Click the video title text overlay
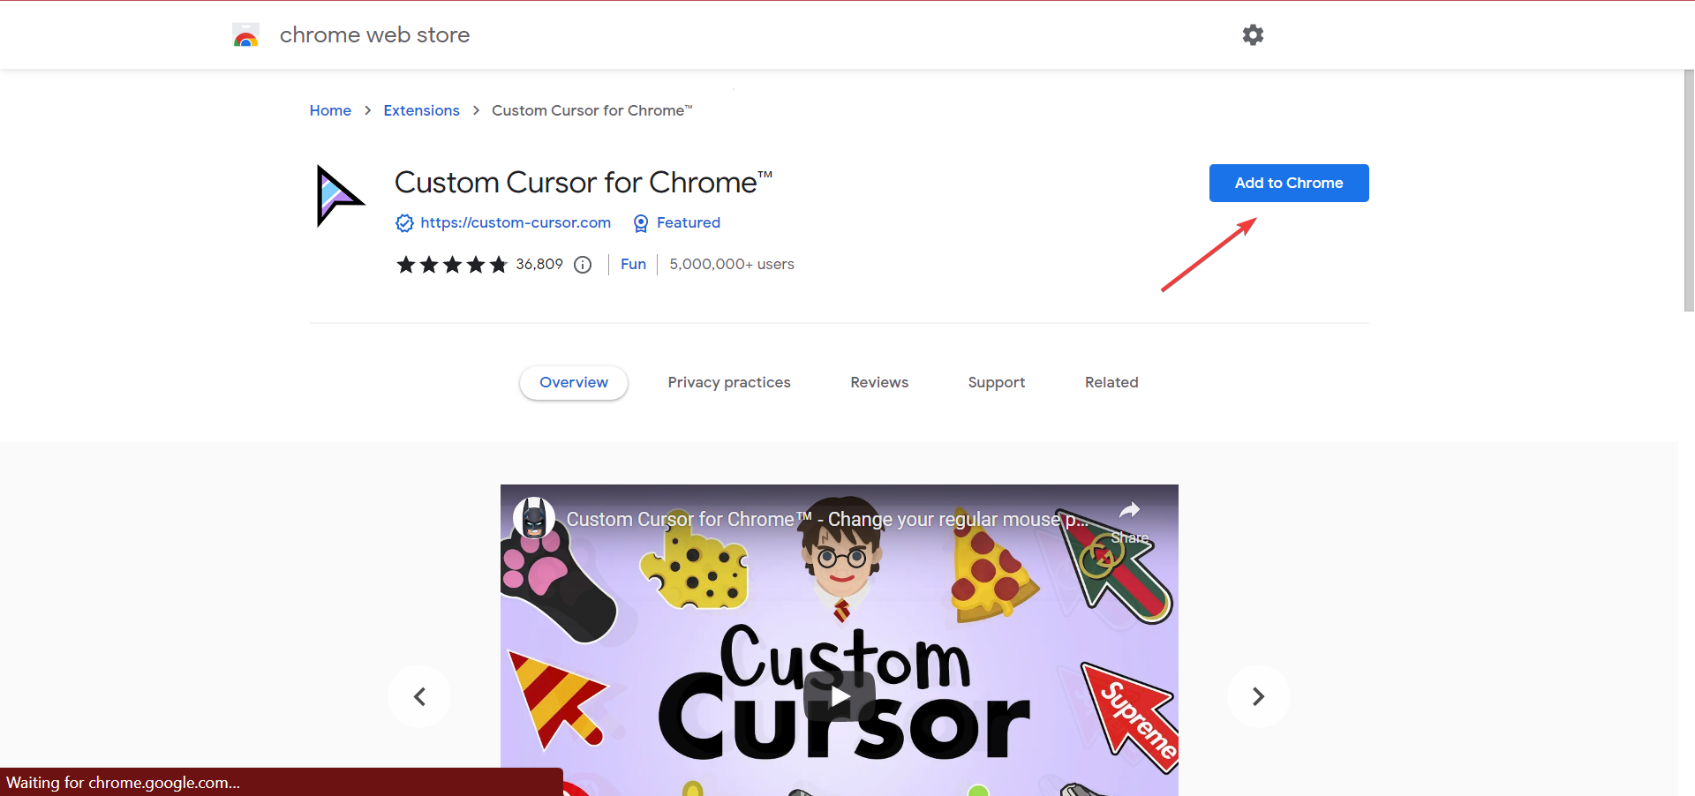Screen dimensions: 1695x796 tap(827, 519)
